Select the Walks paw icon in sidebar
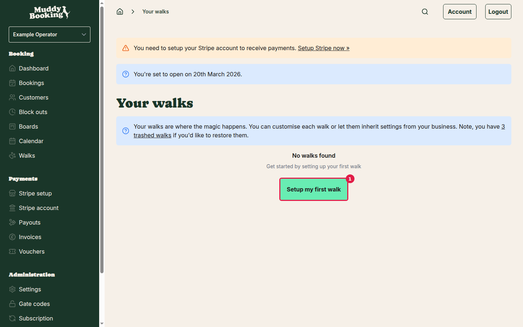Viewport: 523px width, 327px height. click(x=12, y=156)
